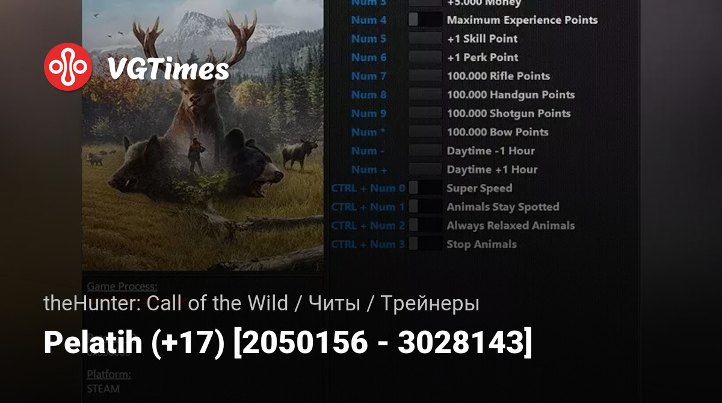Enable Always Relaxed Animals toggle
The image size is (722, 403).
click(x=425, y=225)
